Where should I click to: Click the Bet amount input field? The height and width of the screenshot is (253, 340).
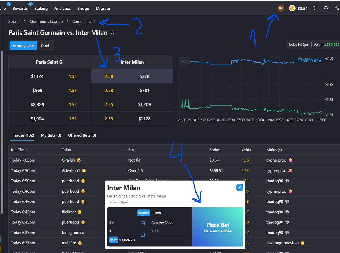pyautogui.click(x=123, y=231)
